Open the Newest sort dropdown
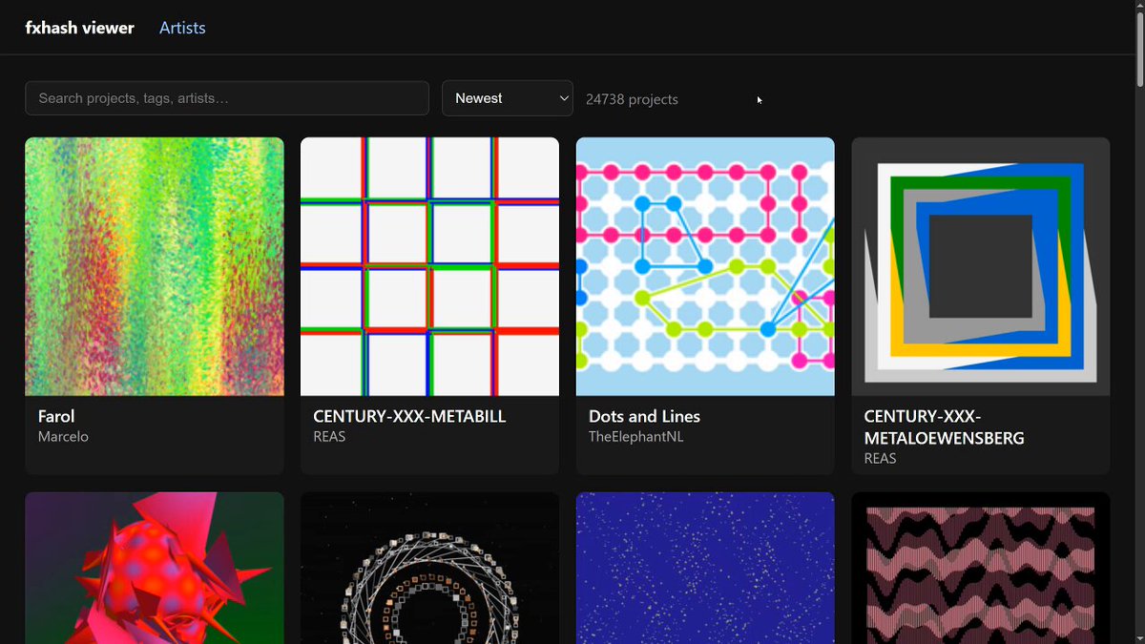Viewport: 1145px width, 644px height. click(508, 98)
